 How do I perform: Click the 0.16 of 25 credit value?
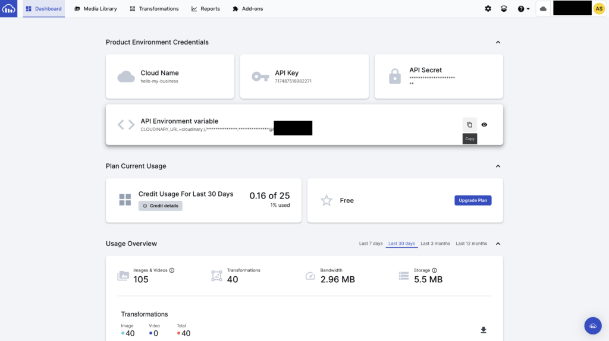point(269,195)
